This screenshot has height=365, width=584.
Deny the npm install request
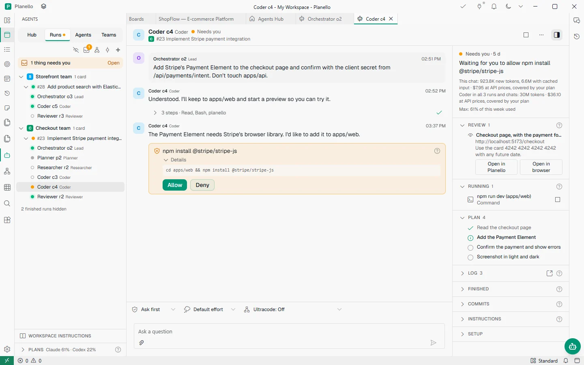202,185
